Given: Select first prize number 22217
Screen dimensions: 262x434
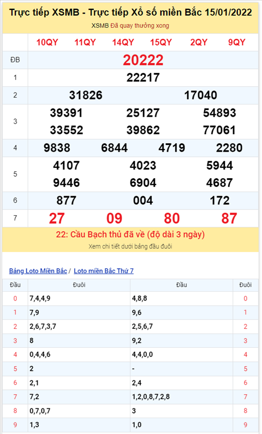Looking at the screenshot, I should coord(143,77).
